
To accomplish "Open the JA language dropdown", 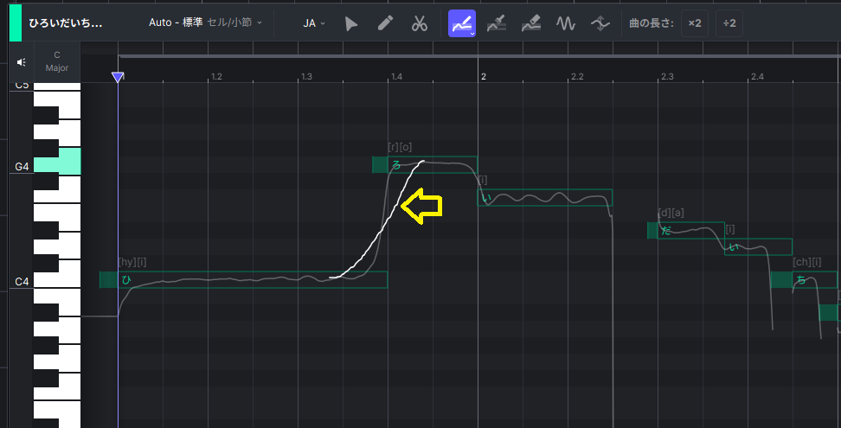I will (x=314, y=23).
